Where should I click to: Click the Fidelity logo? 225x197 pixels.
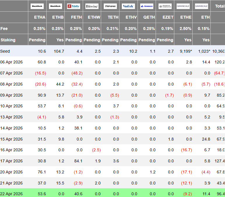74,6
